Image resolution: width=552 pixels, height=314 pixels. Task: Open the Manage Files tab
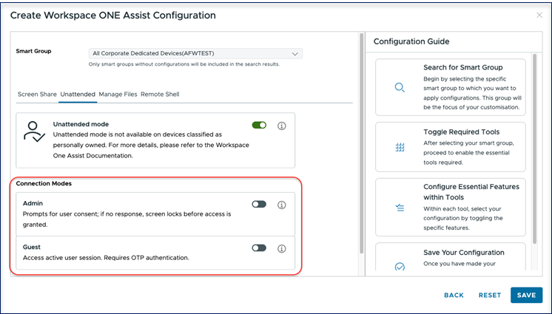pyautogui.click(x=118, y=95)
